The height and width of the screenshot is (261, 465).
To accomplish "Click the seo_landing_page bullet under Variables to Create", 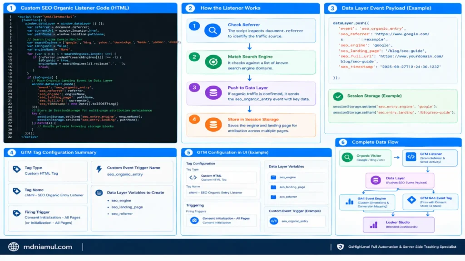I will click(x=127, y=207).
